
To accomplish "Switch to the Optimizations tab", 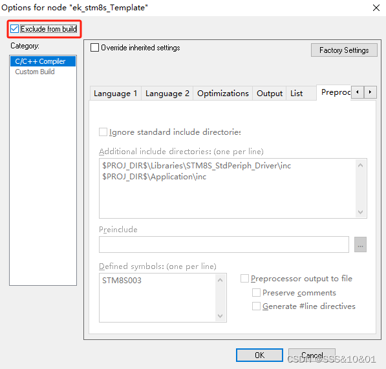I will pyautogui.click(x=223, y=94).
